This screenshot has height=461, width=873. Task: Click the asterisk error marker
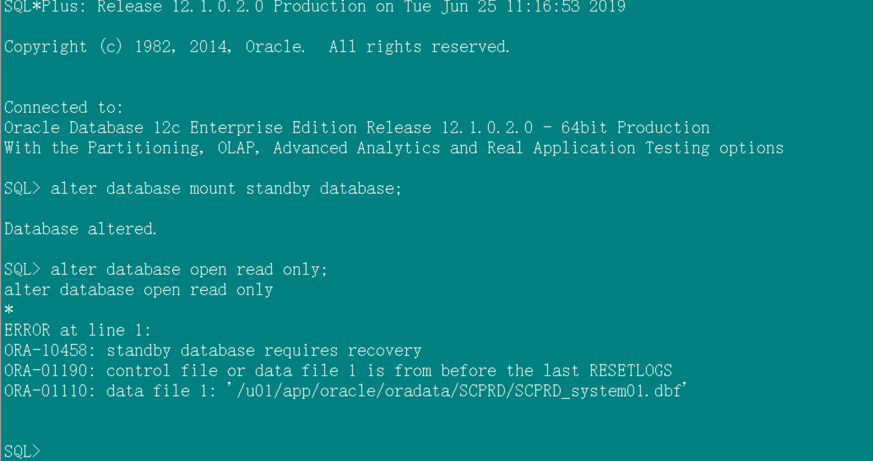pos(8,310)
